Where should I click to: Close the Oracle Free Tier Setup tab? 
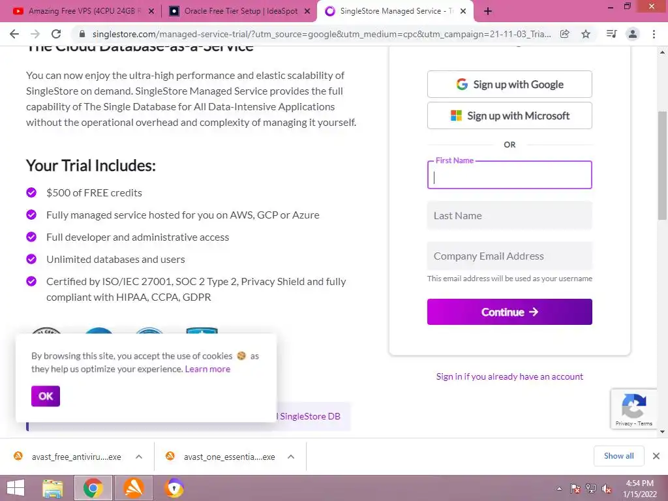point(307,12)
